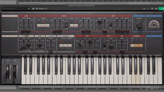164x92 pixels.
Task: Click the DCO PWM slider handle
Action: coord(60,30)
